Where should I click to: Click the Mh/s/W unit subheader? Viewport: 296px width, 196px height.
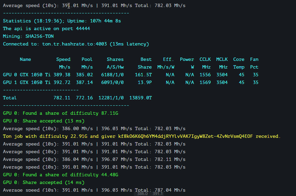click(x=166, y=67)
